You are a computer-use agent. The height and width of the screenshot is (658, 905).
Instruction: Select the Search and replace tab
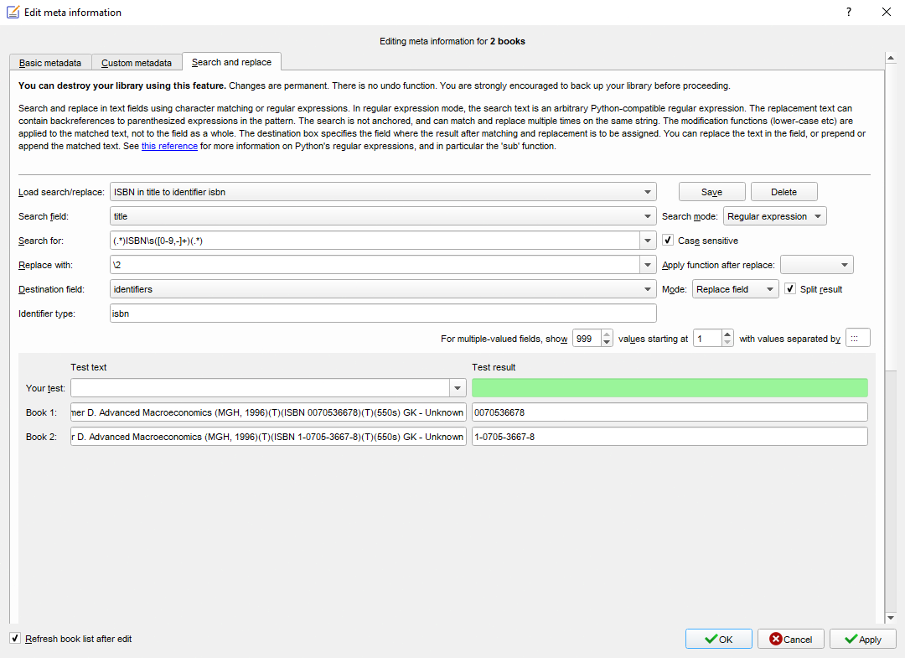pos(231,62)
